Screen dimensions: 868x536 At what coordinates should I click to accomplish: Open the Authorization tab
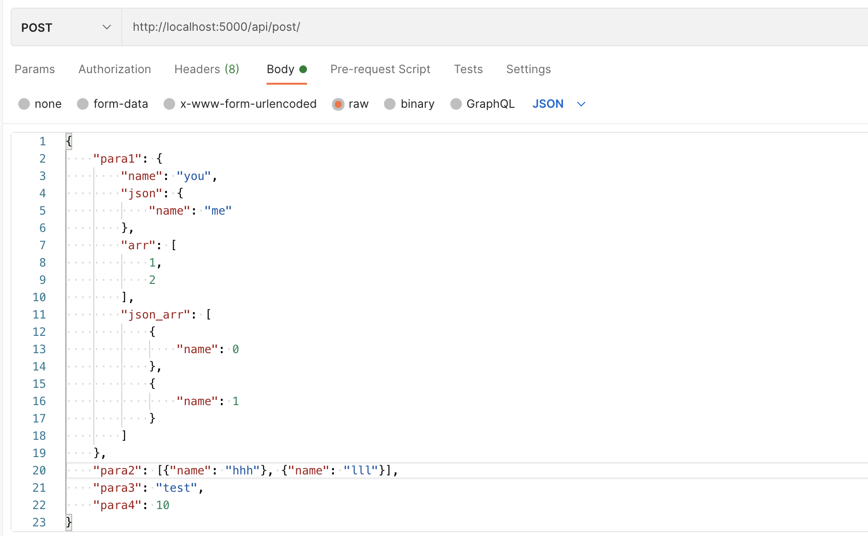point(115,69)
